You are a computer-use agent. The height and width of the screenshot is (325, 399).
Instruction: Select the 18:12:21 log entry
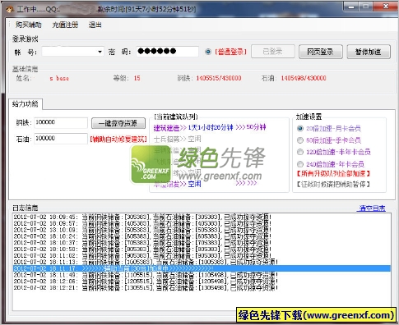202,288
